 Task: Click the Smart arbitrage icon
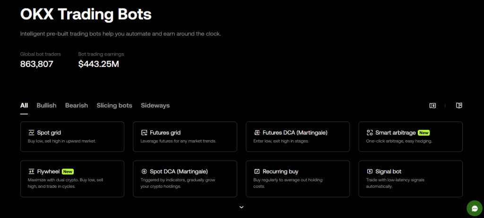click(370, 133)
